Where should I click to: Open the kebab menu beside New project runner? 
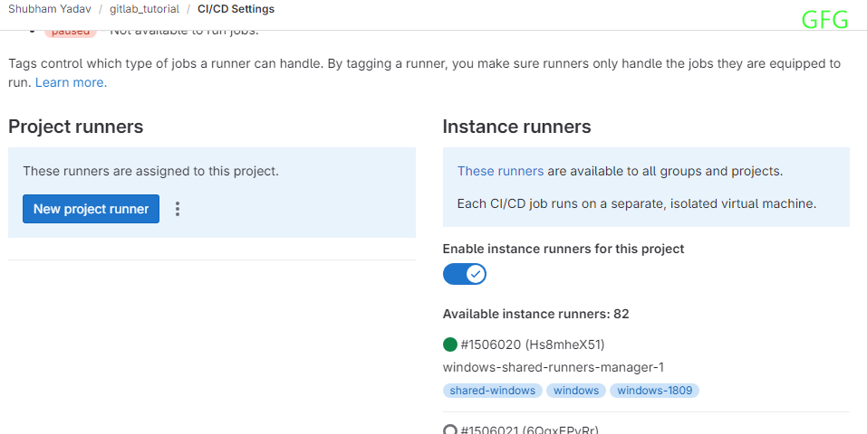click(178, 209)
